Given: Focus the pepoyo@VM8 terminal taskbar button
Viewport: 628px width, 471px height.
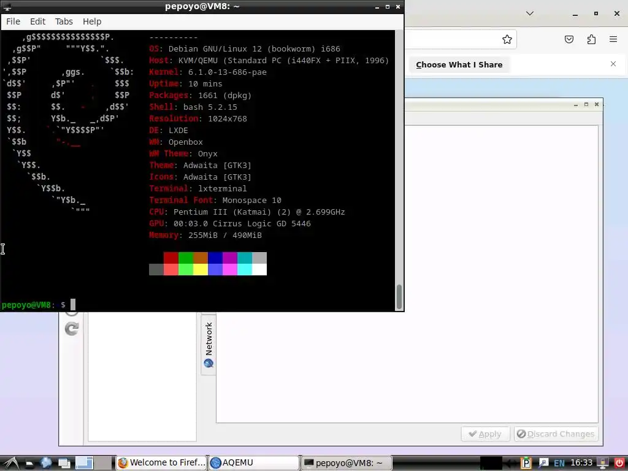Looking at the screenshot, I should coord(346,463).
